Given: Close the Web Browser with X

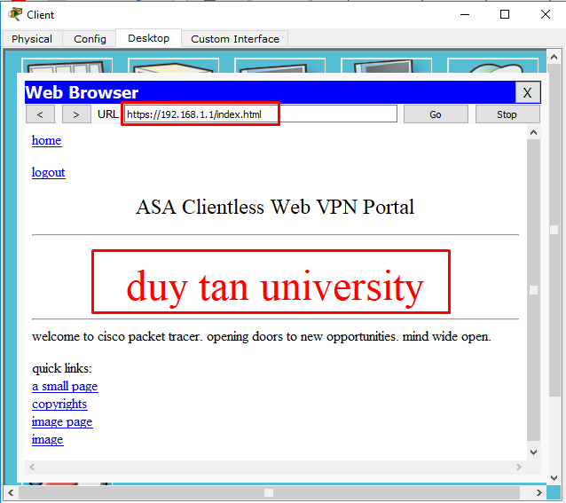Looking at the screenshot, I should (527, 93).
